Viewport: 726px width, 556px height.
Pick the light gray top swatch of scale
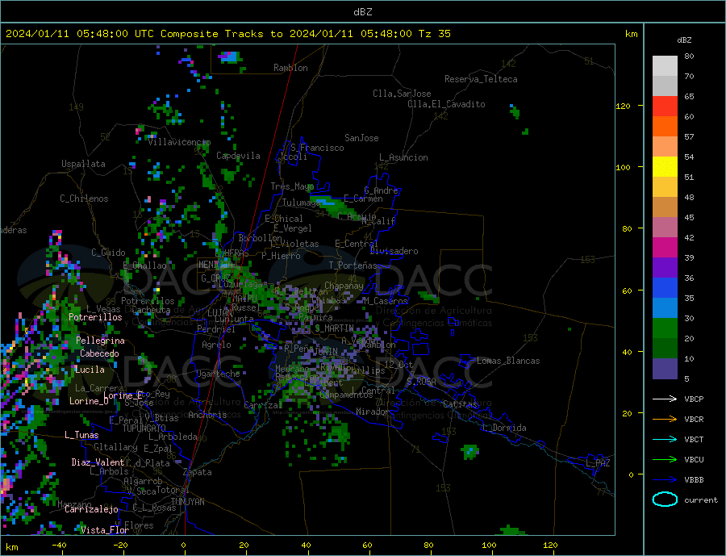click(665, 66)
